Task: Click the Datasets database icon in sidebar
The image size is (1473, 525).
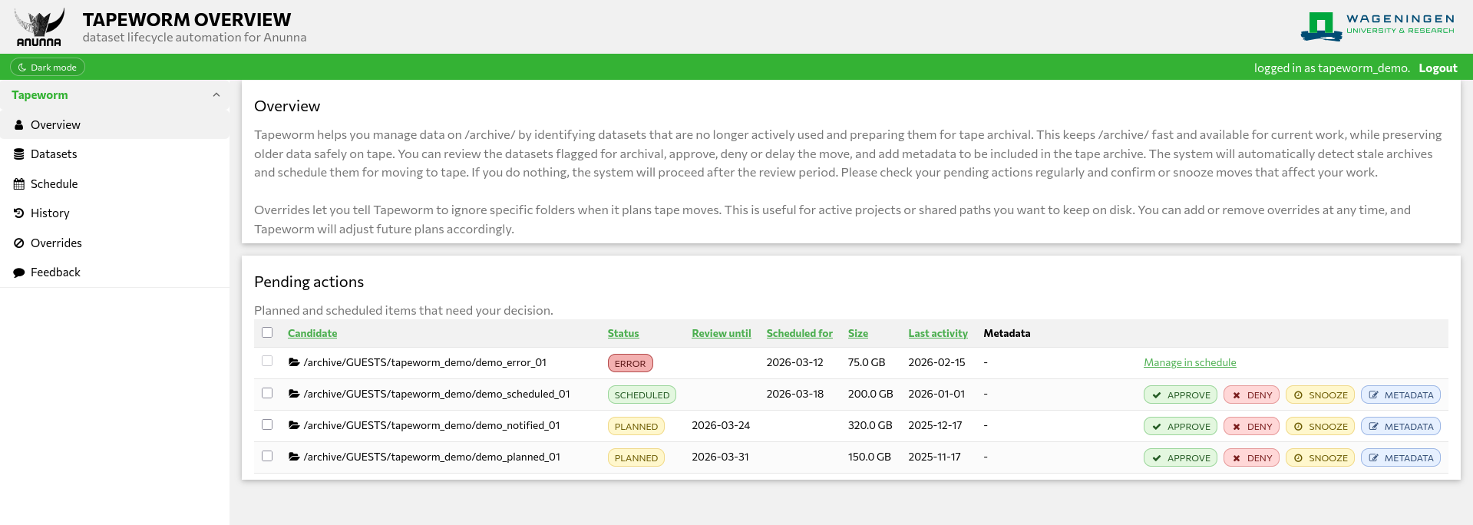Action: tap(19, 154)
